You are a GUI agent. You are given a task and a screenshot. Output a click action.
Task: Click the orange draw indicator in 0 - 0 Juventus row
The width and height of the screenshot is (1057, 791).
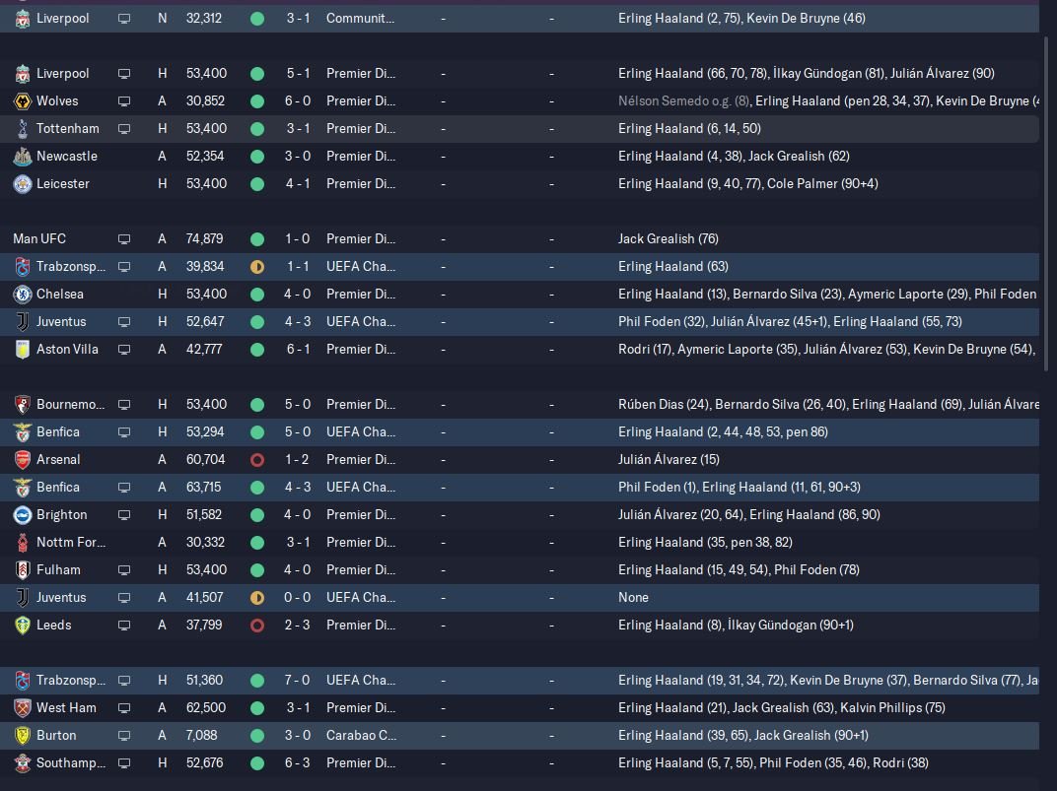256,598
